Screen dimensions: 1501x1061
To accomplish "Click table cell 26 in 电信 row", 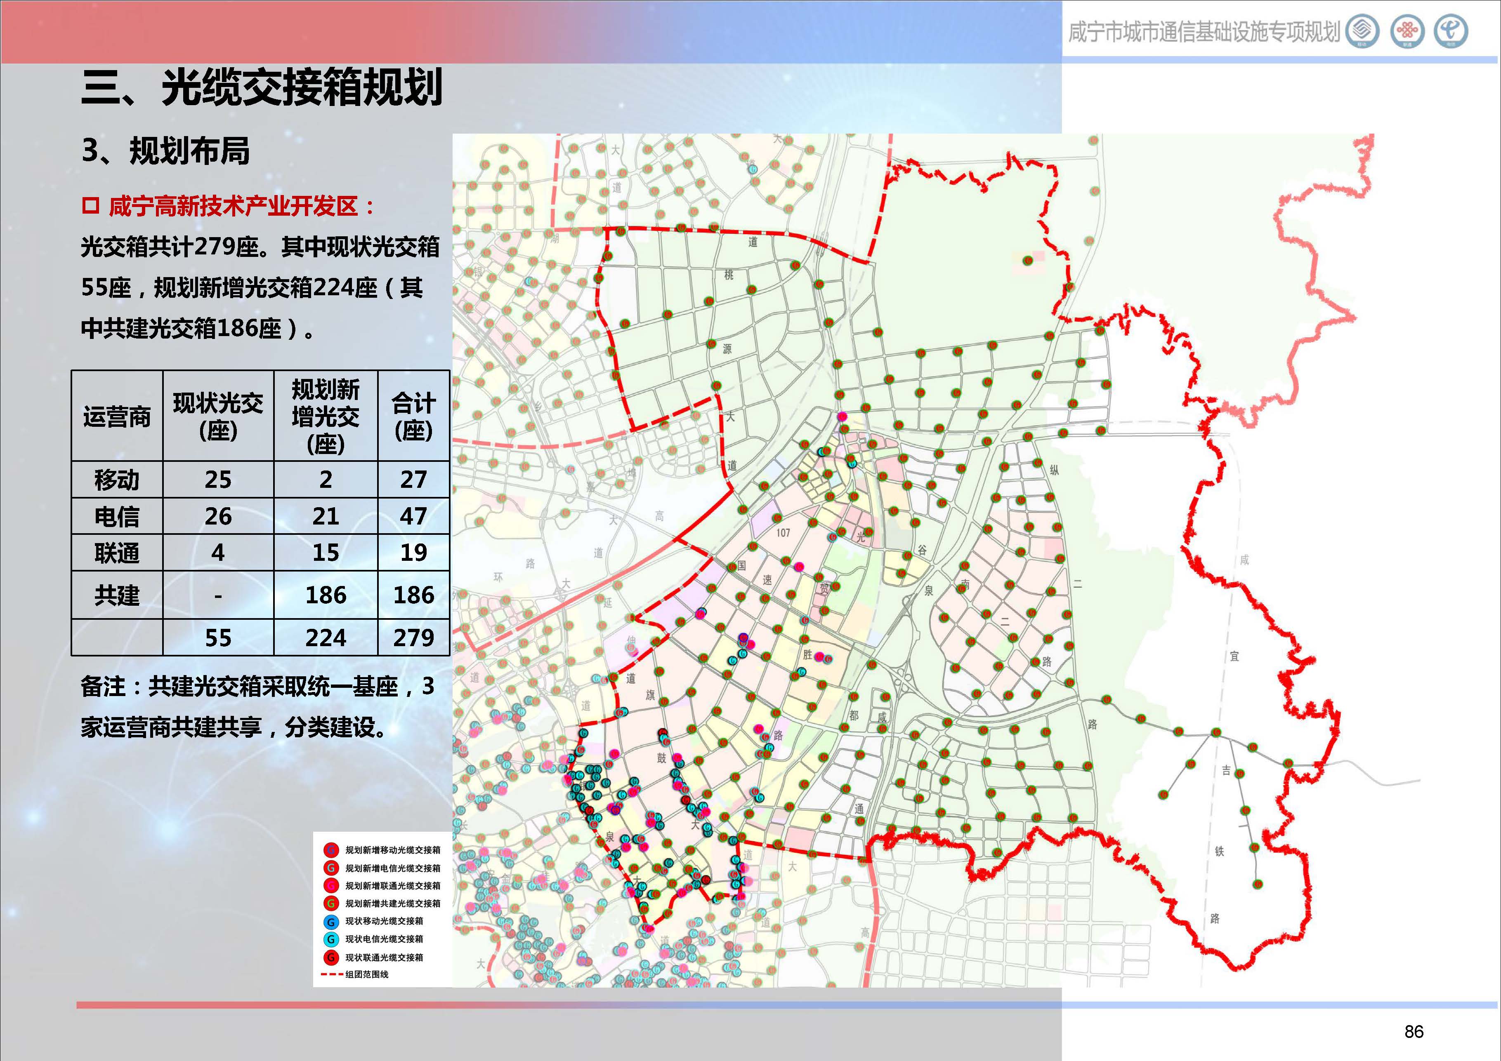I will click(x=218, y=517).
